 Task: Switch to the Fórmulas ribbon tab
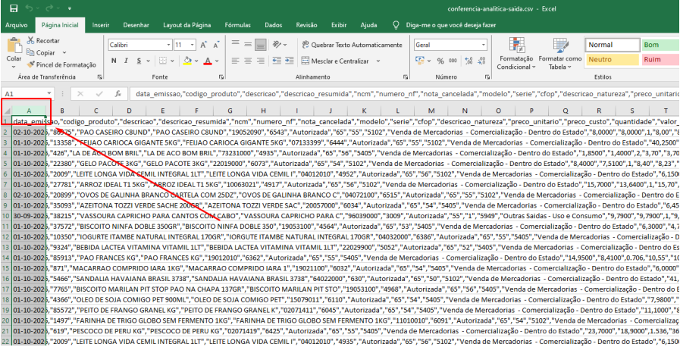tap(237, 25)
